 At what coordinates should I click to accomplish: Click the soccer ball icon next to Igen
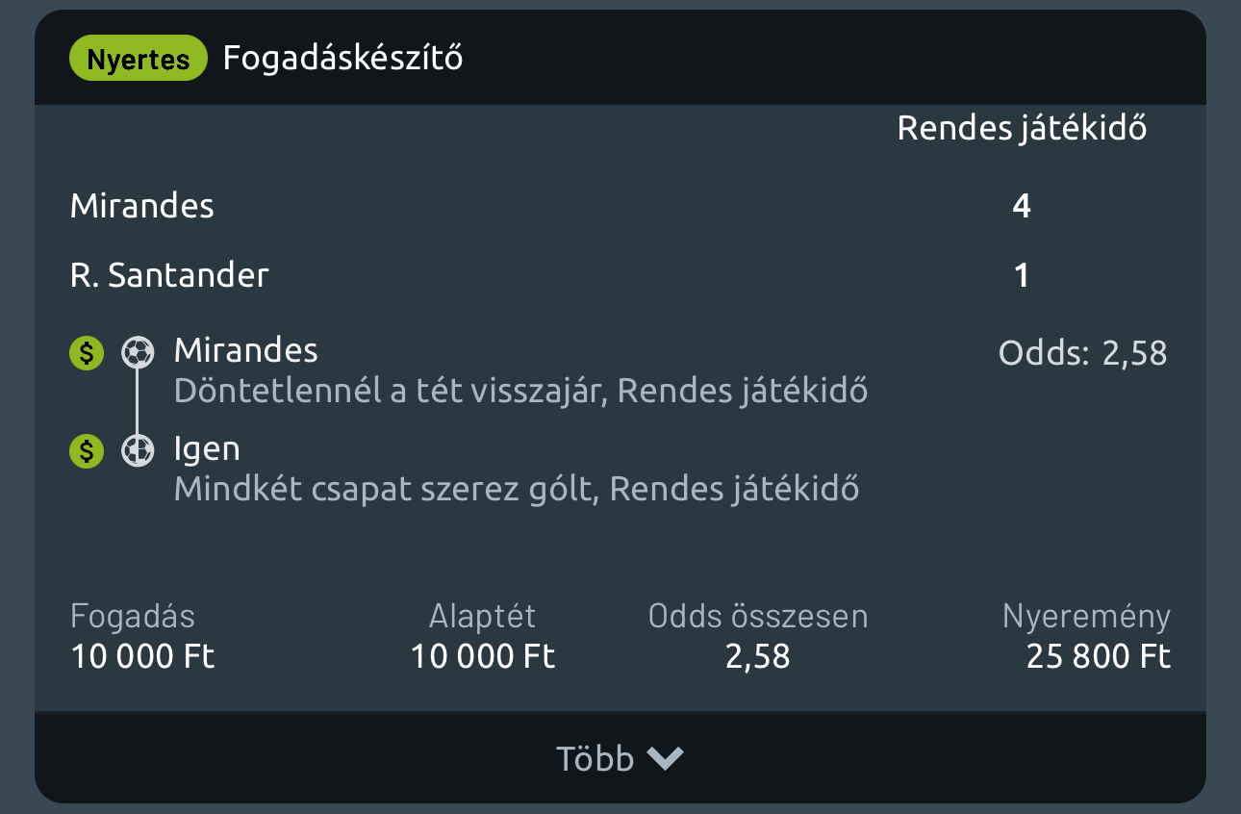(138, 449)
